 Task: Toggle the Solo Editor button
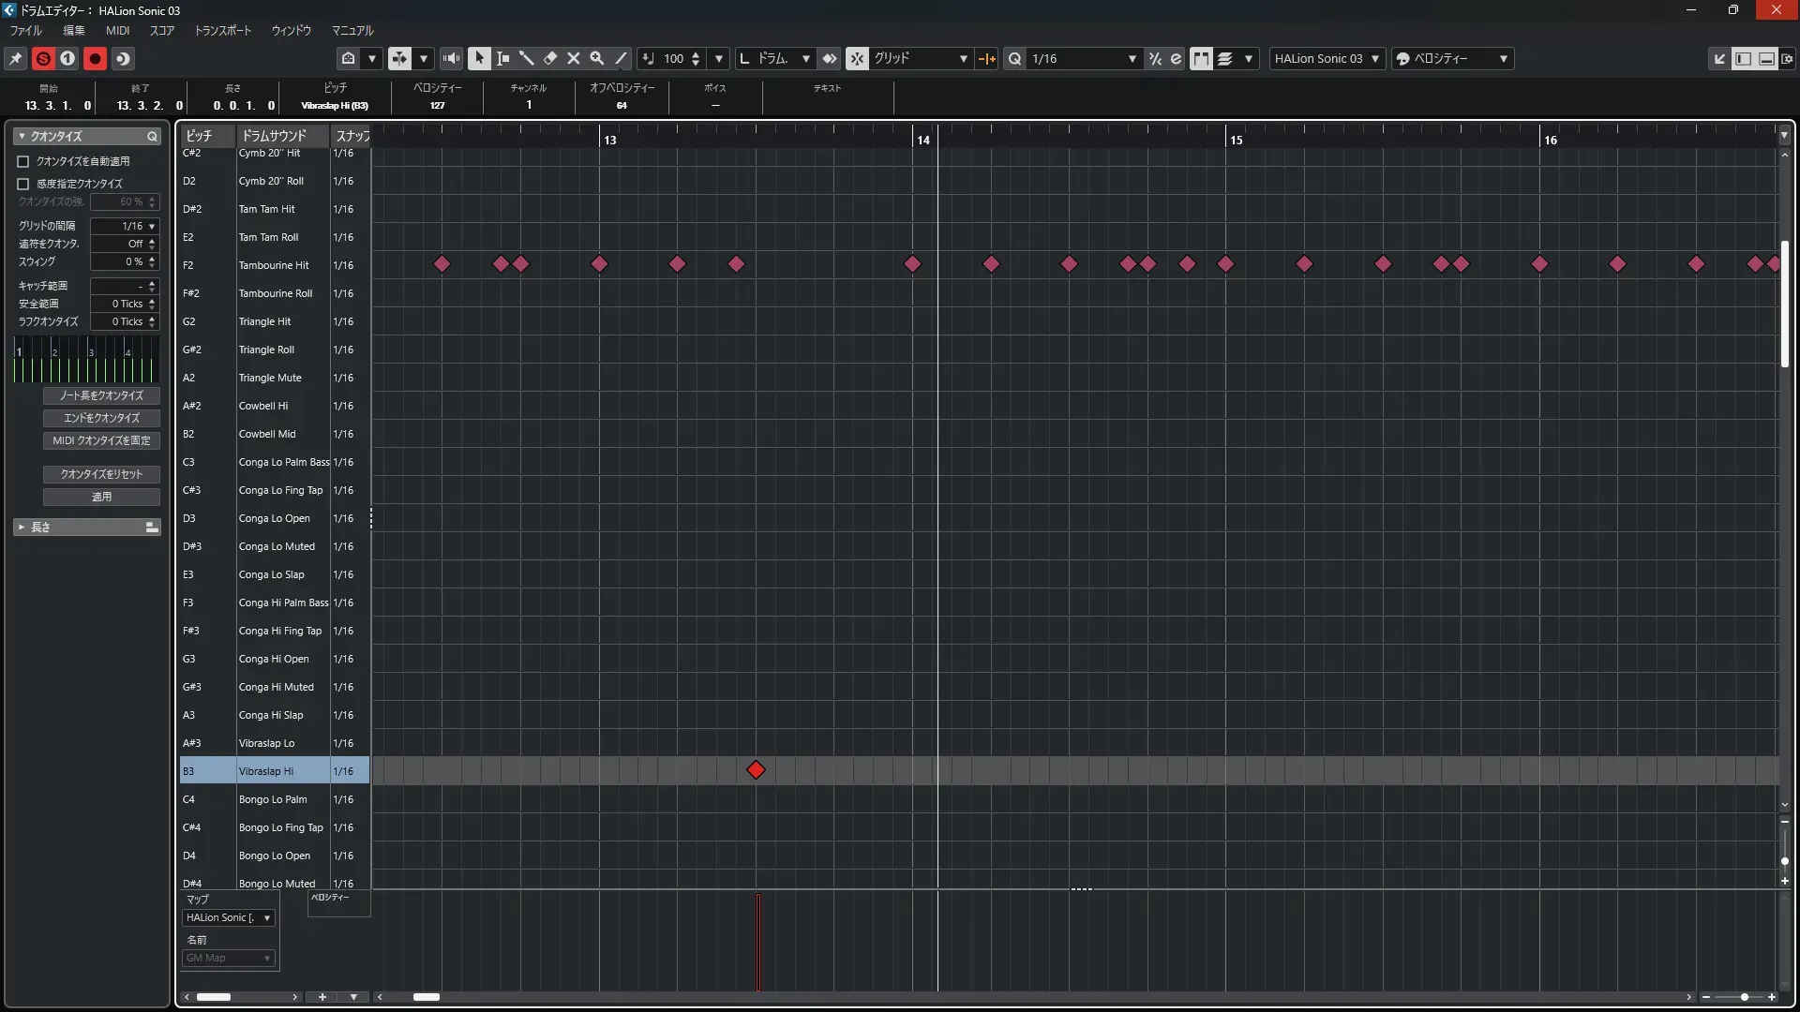43,58
